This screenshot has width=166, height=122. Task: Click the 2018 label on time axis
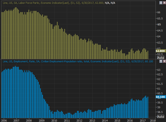[153, 120]
